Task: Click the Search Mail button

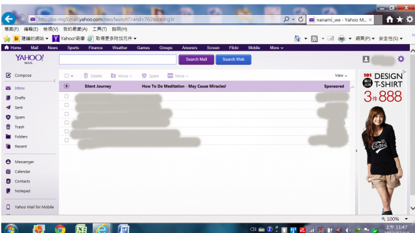Action: point(196,60)
